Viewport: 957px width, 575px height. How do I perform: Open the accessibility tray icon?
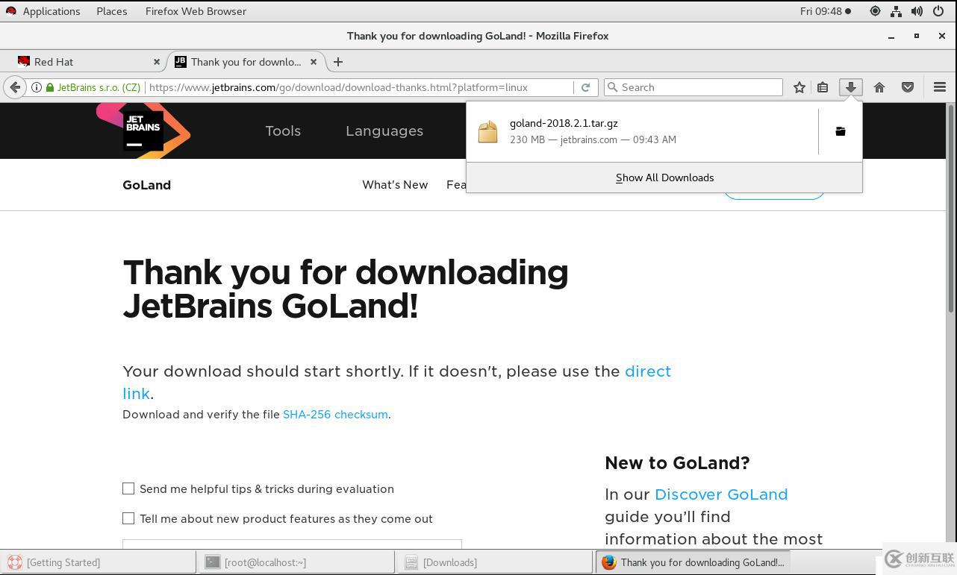[x=875, y=11]
